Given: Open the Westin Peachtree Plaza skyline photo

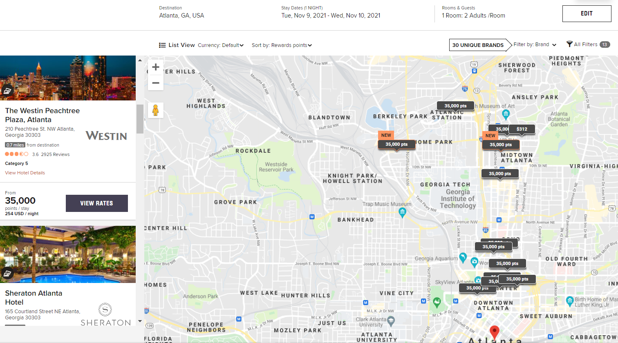Looking at the screenshot, I should tap(68, 78).
